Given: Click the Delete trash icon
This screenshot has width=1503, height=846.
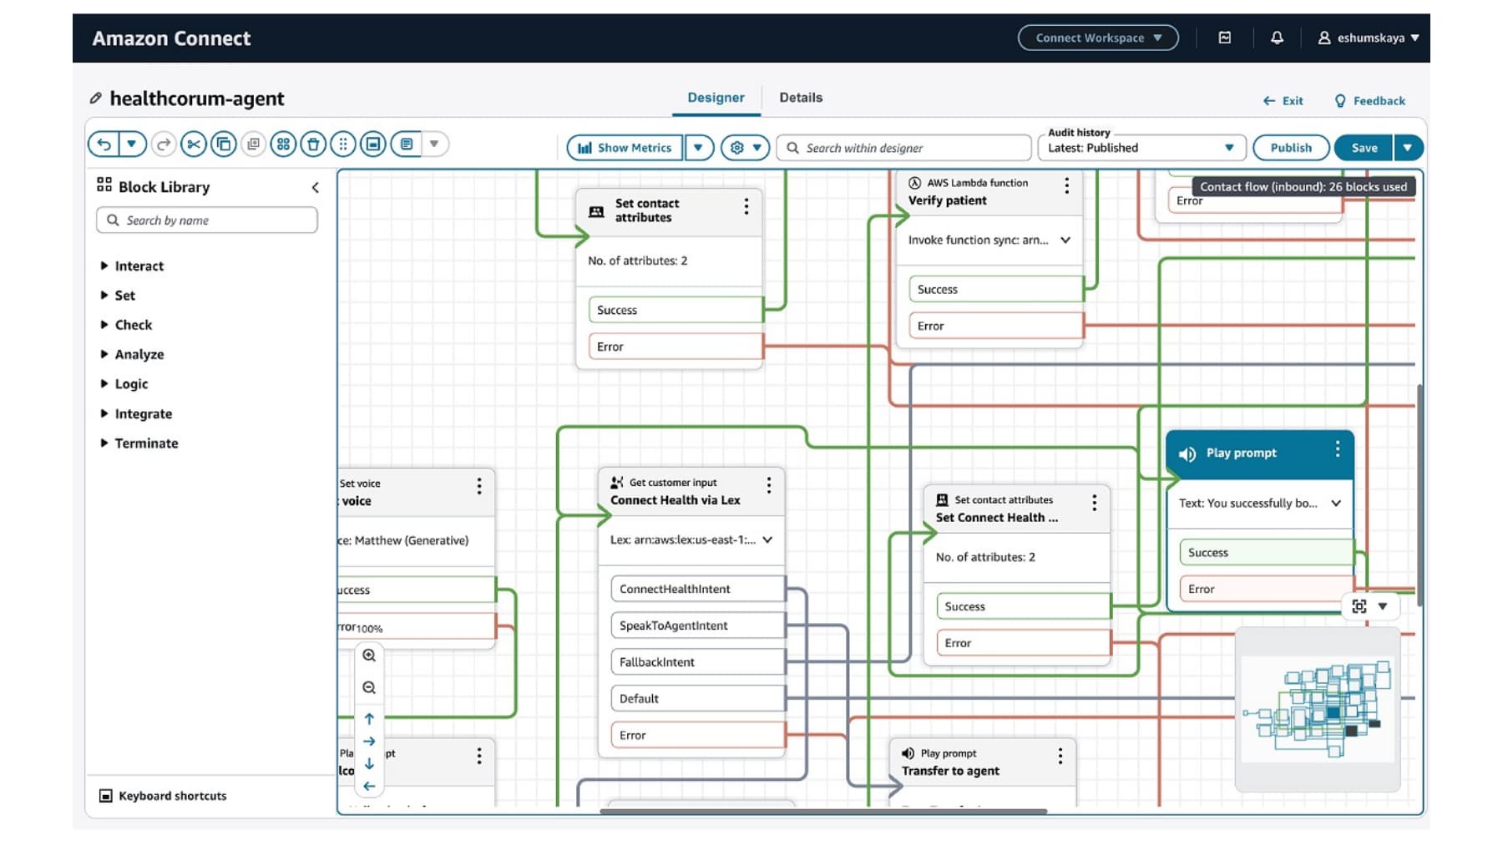Looking at the screenshot, I should (x=313, y=144).
